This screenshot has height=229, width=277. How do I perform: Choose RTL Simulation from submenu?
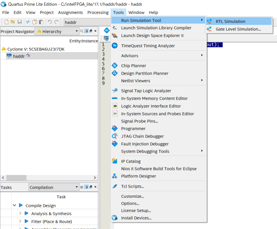239,21
